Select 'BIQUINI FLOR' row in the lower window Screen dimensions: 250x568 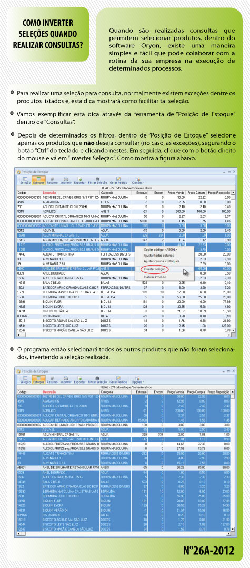pos(124,500)
